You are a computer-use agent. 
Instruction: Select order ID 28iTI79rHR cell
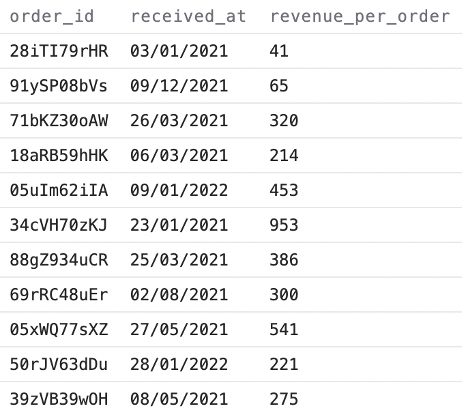(59, 51)
